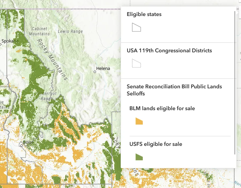
Task: Select the Eligible states legend heading
Action: pos(144,14)
